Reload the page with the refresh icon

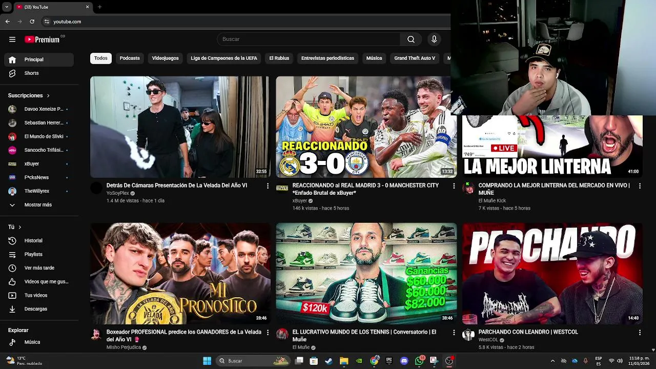tap(32, 22)
